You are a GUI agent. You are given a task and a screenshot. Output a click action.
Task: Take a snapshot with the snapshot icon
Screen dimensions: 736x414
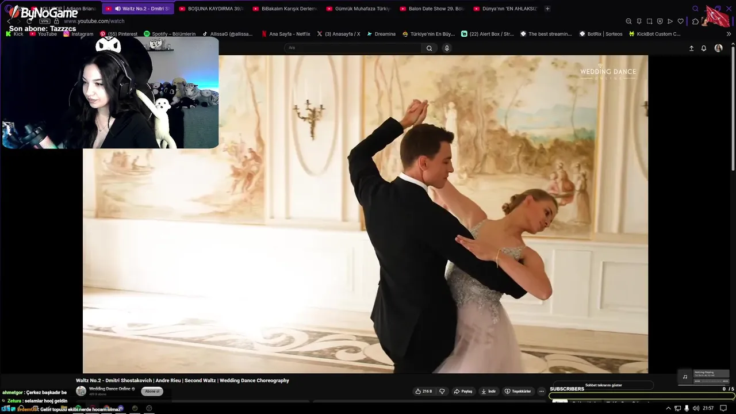click(649, 21)
